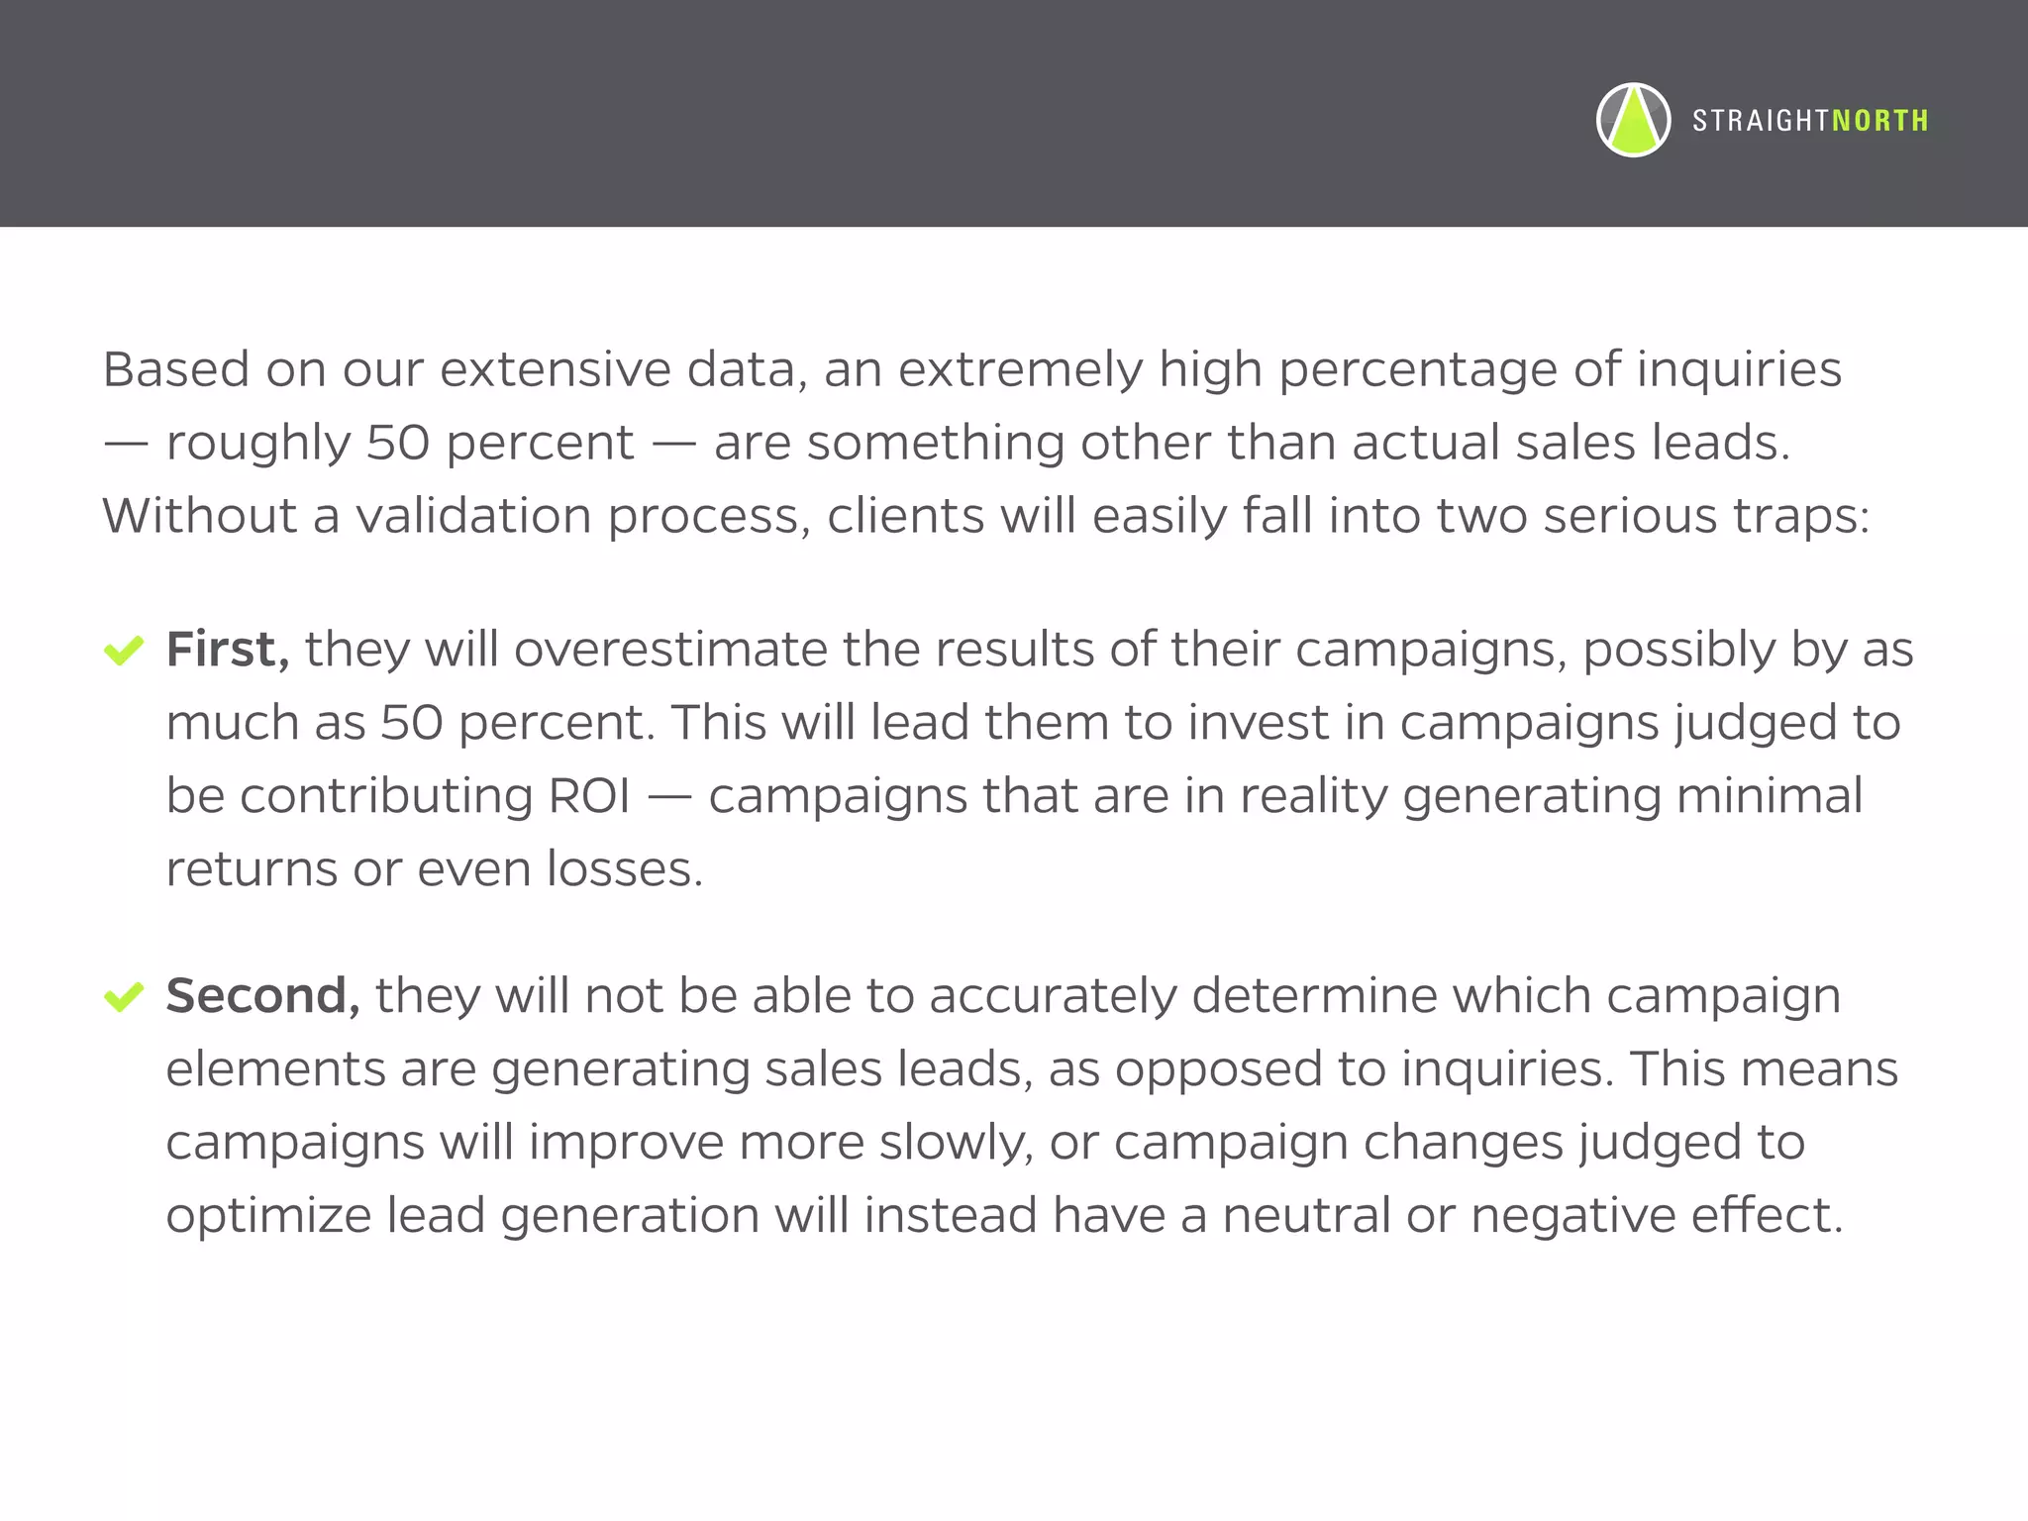Click the words "actual sales leads."
This screenshot has height=1521, width=2028.
click(x=1572, y=443)
